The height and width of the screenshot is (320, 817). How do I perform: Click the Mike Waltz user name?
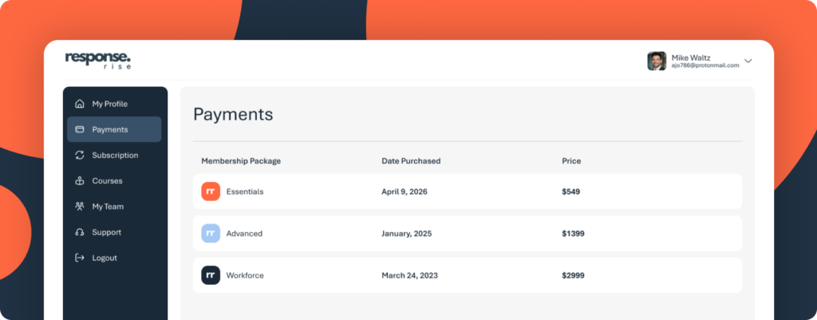coord(691,57)
